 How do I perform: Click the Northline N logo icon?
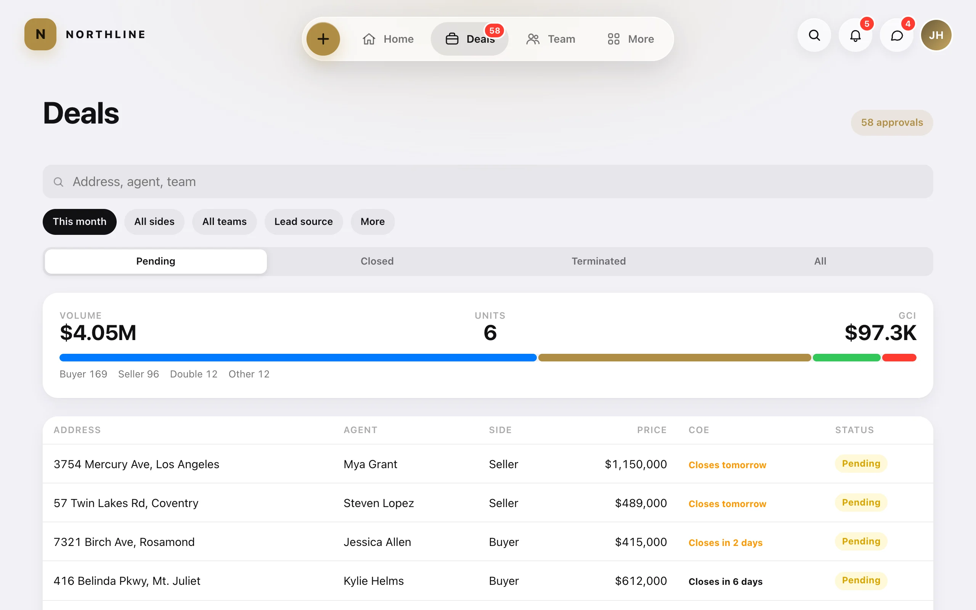(x=40, y=34)
